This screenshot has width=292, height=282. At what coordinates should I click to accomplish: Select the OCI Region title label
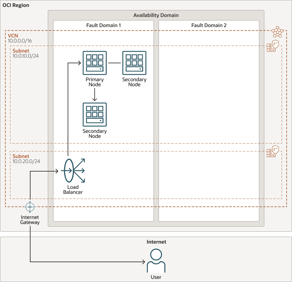click(x=16, y=5)
